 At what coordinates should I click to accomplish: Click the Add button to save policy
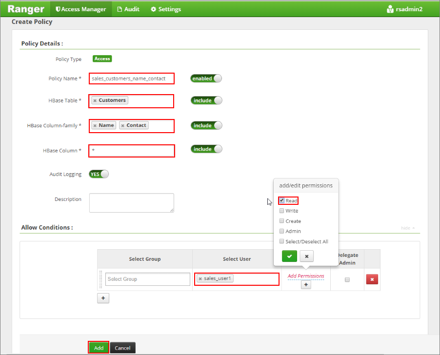[x=99, y=348]
